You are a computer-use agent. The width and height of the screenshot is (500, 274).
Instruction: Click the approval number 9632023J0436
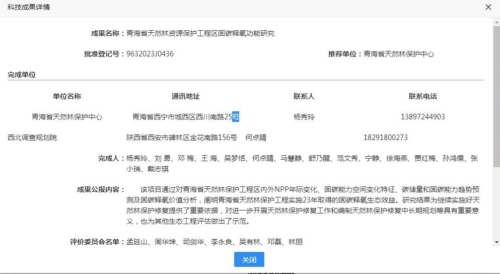[150, 54]
